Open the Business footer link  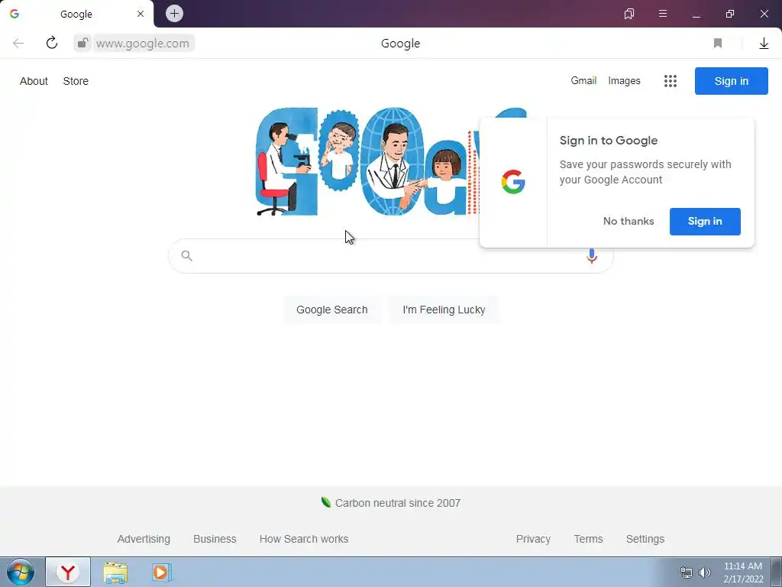point(215,539)
